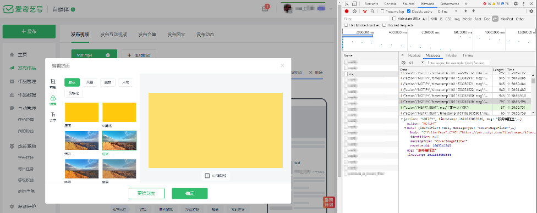Viewport: 537px width, 213px height.
Task: Select the 风景 filter category
Action: (x=90, y=82)
